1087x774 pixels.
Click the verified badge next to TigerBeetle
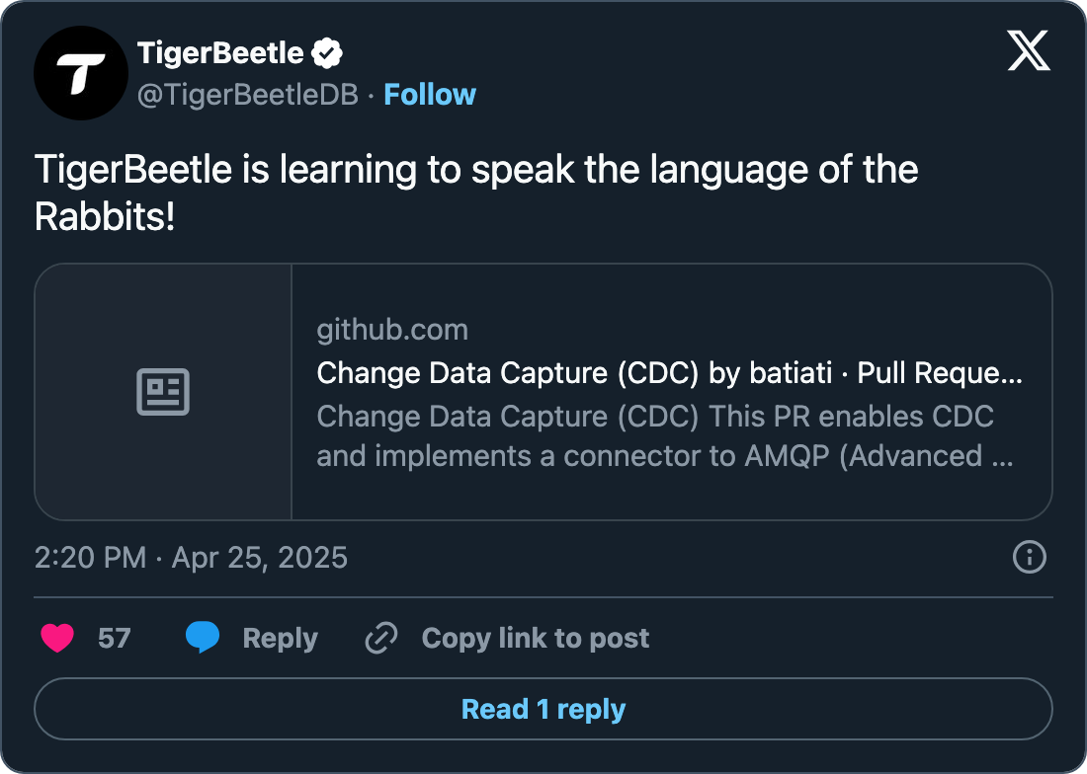pos(328,52)
